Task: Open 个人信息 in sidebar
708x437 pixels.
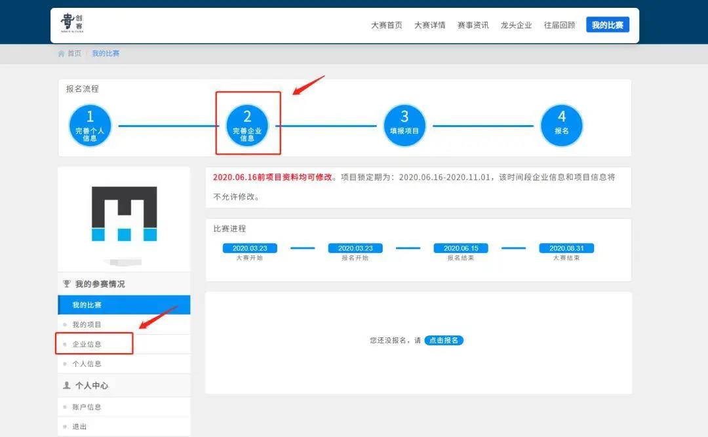Action: (87, 364)
